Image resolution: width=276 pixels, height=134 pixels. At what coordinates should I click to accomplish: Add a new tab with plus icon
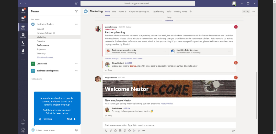coord(191,11)
